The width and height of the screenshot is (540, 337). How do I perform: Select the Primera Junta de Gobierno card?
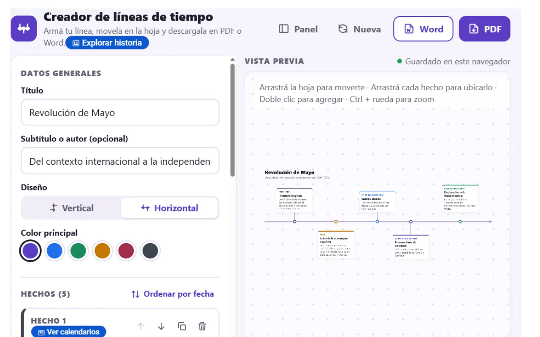click(x=411, y=247)
